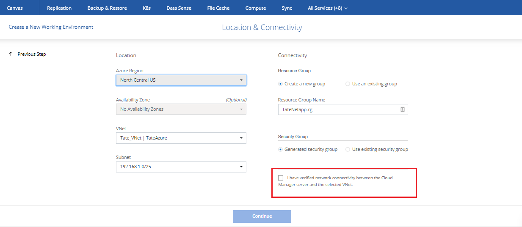Click Create a New Working Environment link

pyautogui.click(x=51, y=27)
